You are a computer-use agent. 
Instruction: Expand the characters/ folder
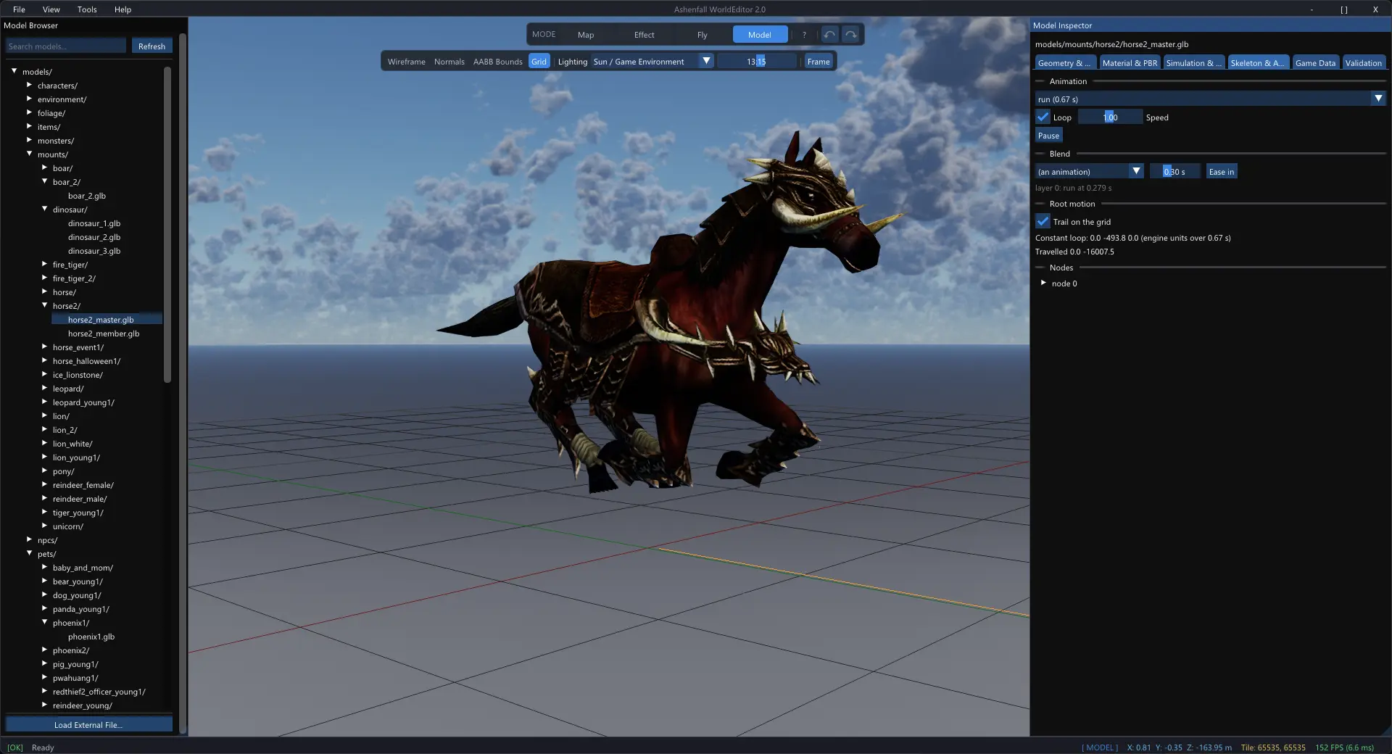click(29, 86)
